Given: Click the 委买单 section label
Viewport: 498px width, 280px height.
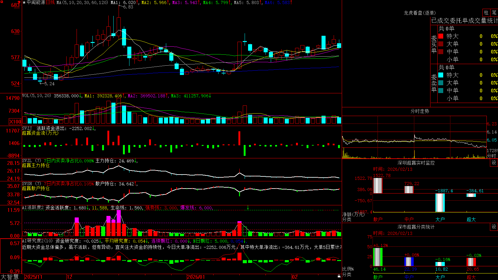Looking at the screenshot, I should pyautogui.click(x=434, y=44).
